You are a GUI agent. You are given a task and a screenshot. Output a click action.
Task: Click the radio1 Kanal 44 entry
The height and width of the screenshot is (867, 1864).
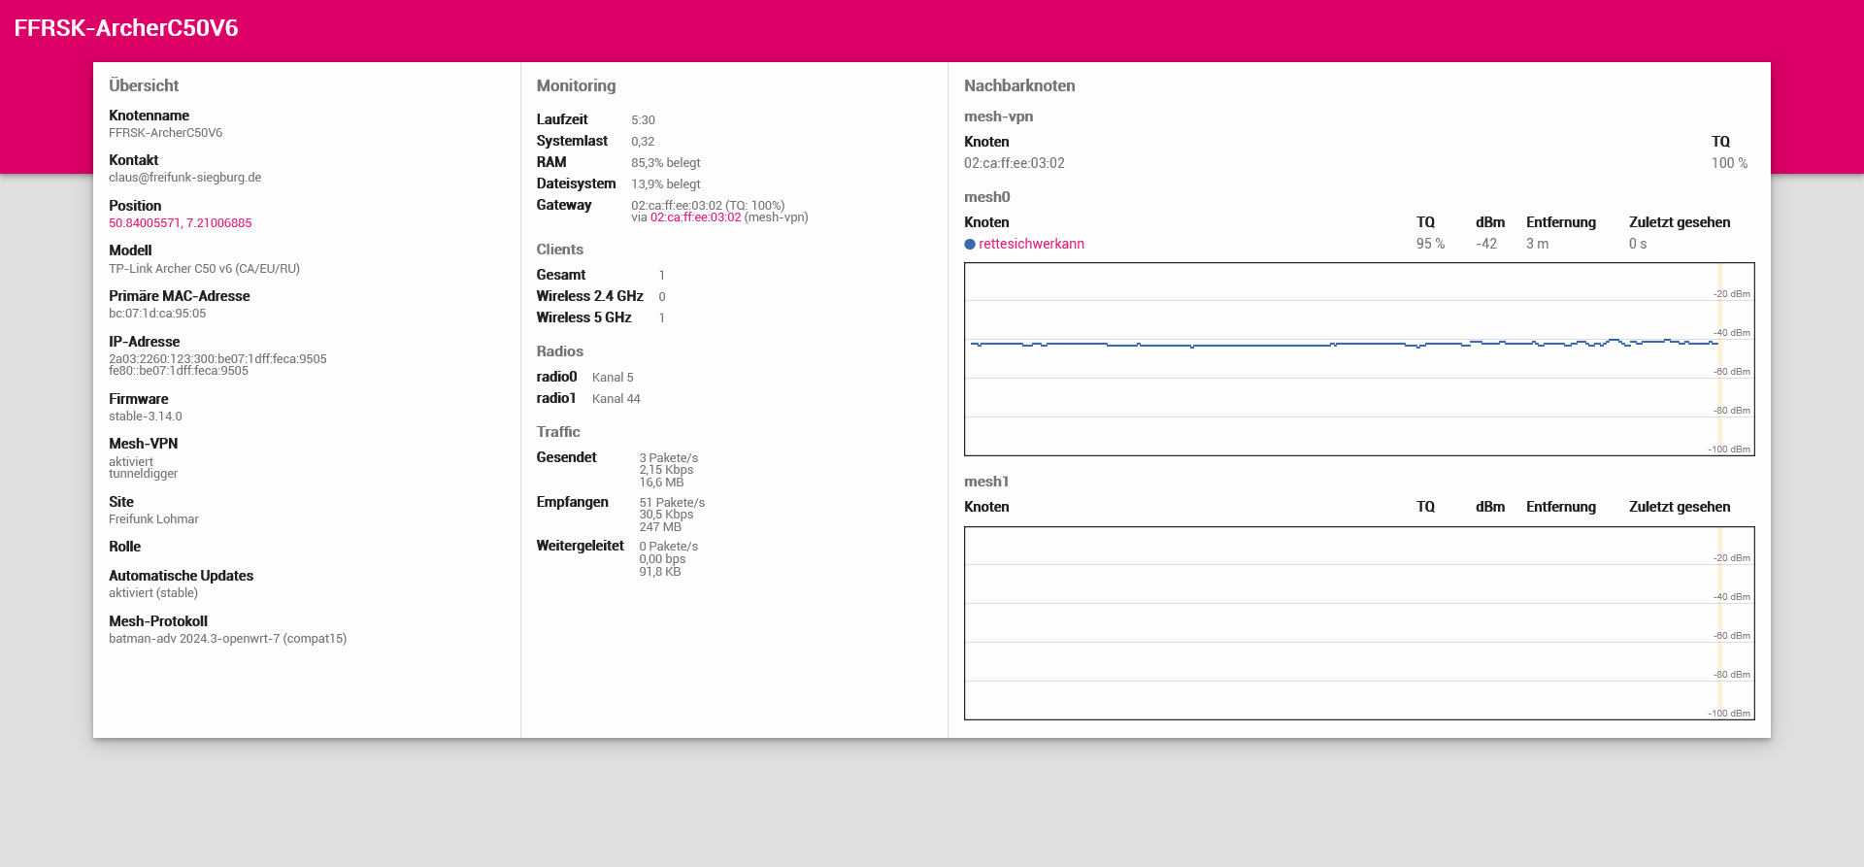coord(616,399)
